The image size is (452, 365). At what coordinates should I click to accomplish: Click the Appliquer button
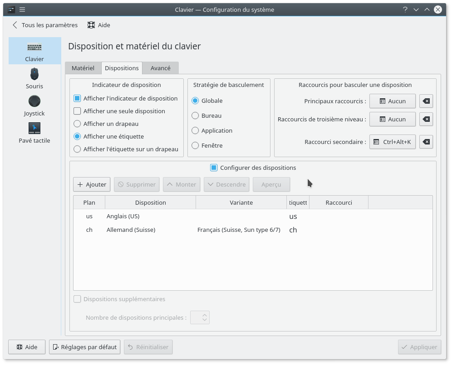tap(419, 347)
